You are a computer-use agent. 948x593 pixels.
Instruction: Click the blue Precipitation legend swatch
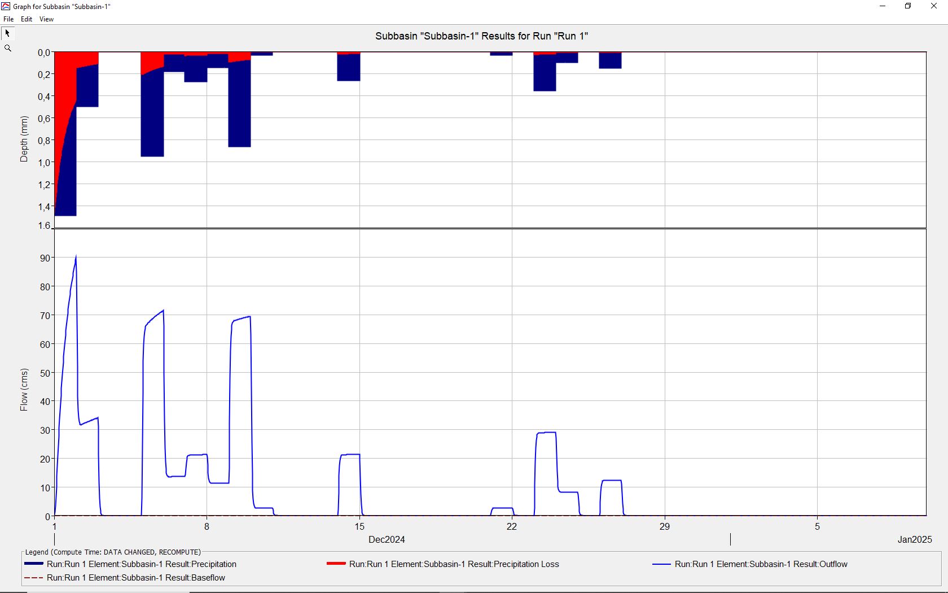pyautogui.click(x=34, y=564)
